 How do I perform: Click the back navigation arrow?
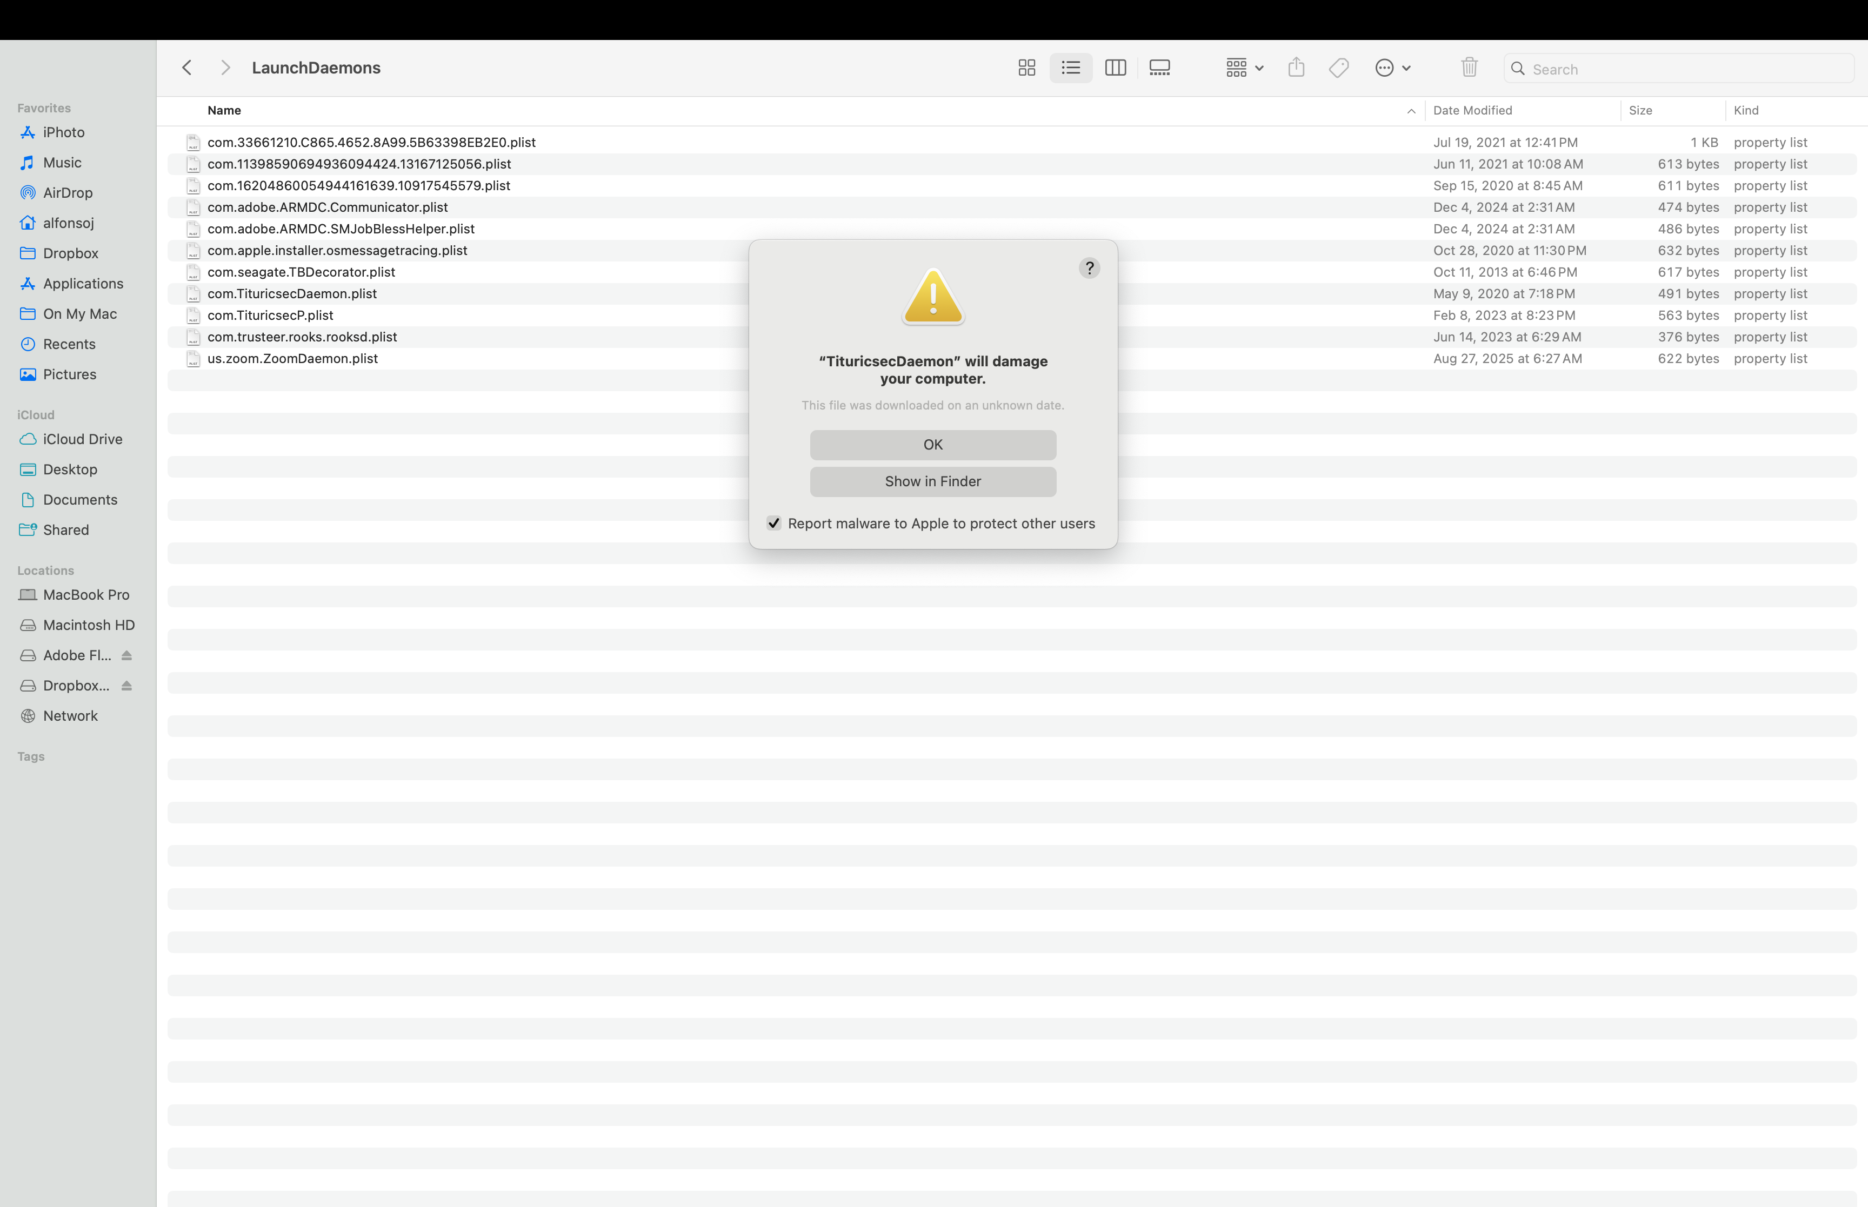click(186, 68)
